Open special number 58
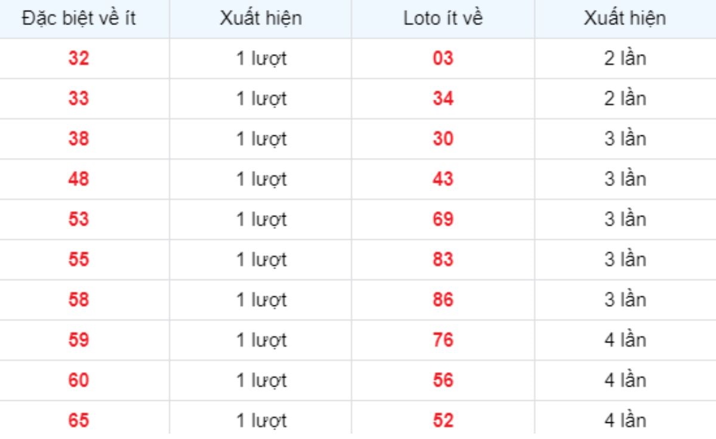This screenshot has width=716, height=439. coord(79,300)
